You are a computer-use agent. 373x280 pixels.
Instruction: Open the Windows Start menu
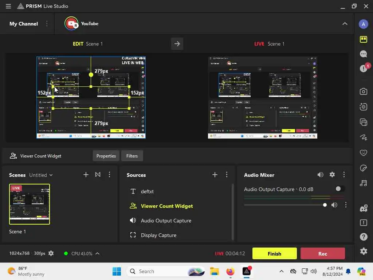click(117, 271)
